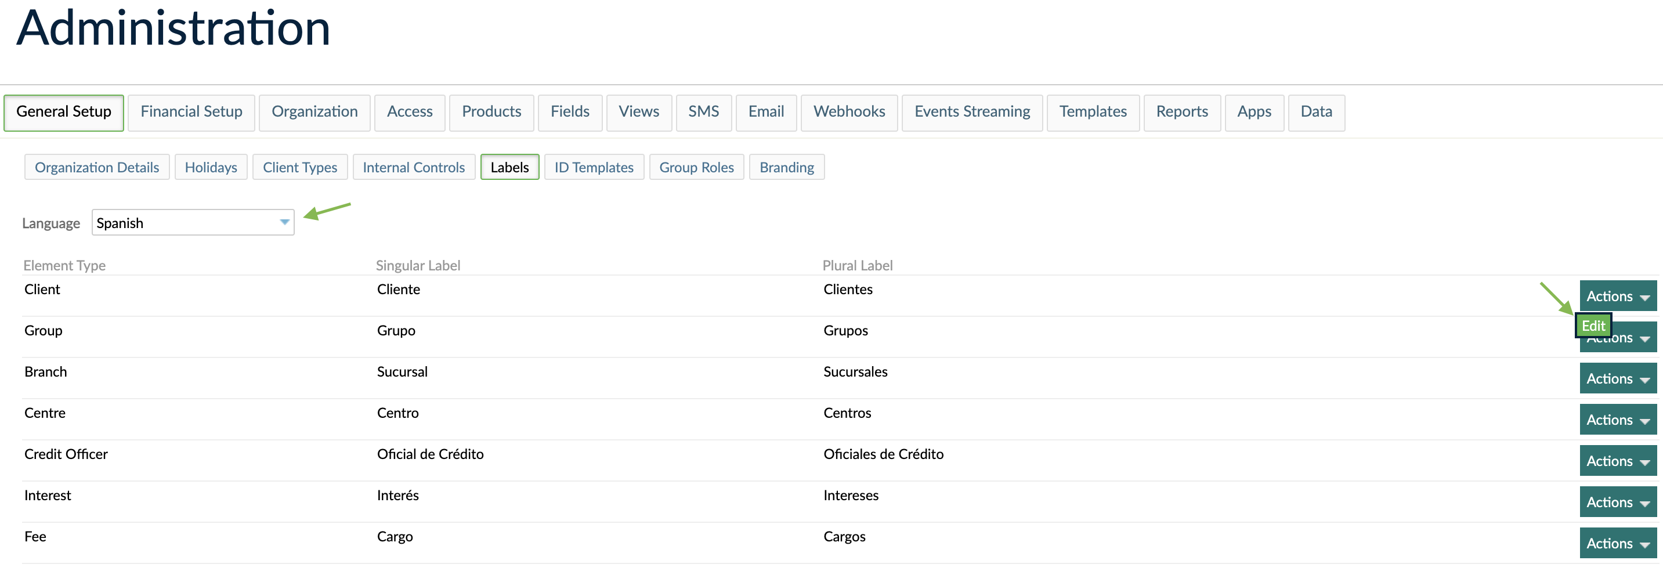Switch to the Branding subtab

pyautogui.click(x=786, y=167)
